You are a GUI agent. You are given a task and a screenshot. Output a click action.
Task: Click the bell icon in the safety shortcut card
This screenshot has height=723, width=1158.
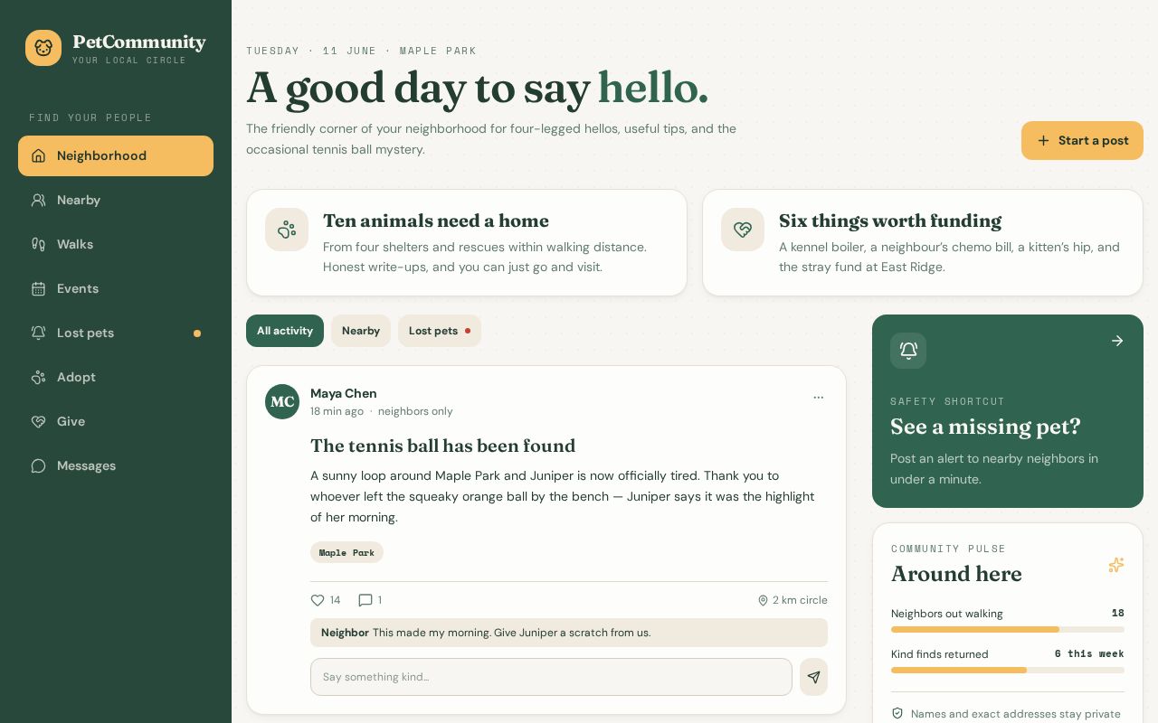(x=908, y=351)
